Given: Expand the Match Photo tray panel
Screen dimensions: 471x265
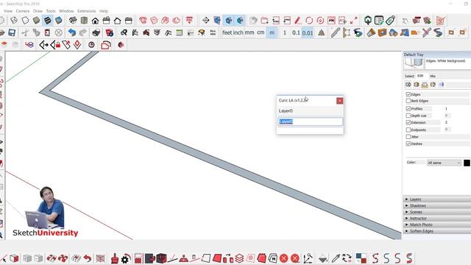Looking at the screenshot, I should coord(437,225).
